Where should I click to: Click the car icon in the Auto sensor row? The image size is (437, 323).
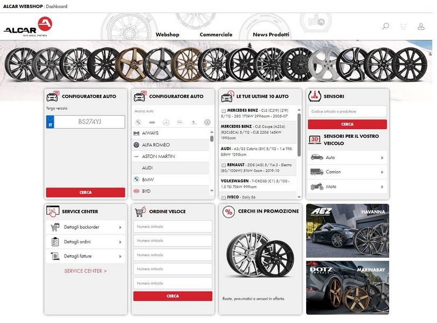317,157
